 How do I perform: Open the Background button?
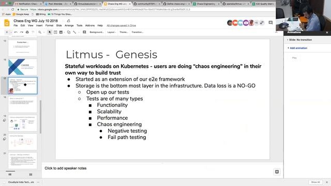pyautogui.click(x=97, y=32)
